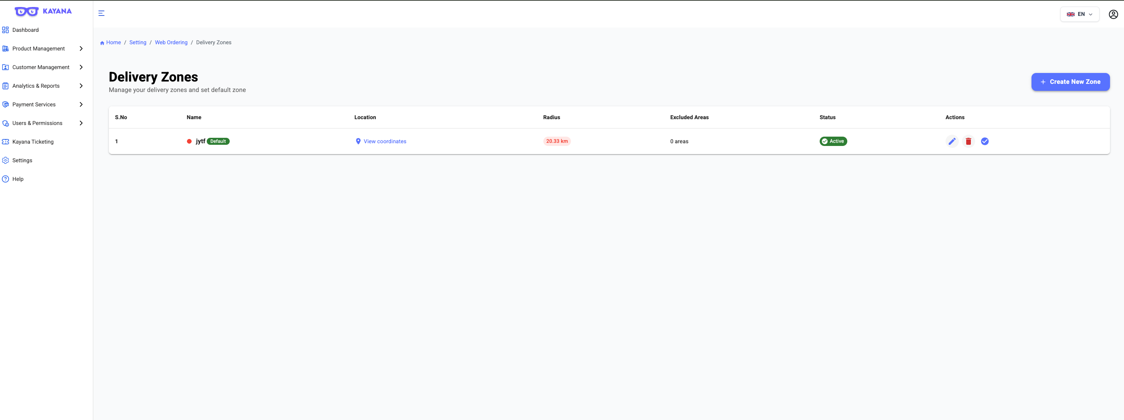Click the Settings gear icon in the sidebar
1124x420 pixels.
tap(5, 160)
